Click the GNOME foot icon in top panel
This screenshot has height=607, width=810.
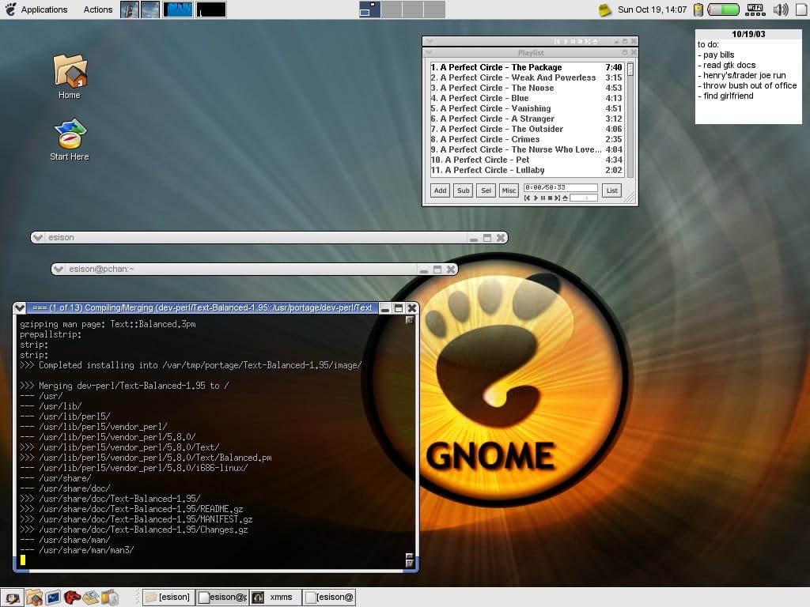pos(10,9)
